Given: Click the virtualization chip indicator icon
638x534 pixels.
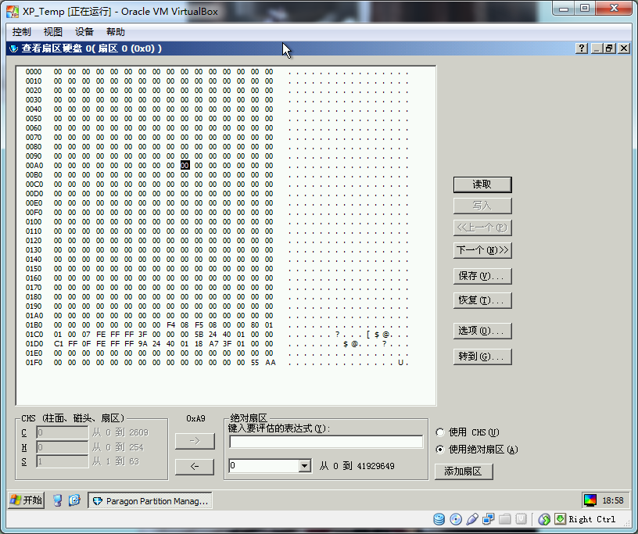Looking at the screenshot, I should [521, 519].
